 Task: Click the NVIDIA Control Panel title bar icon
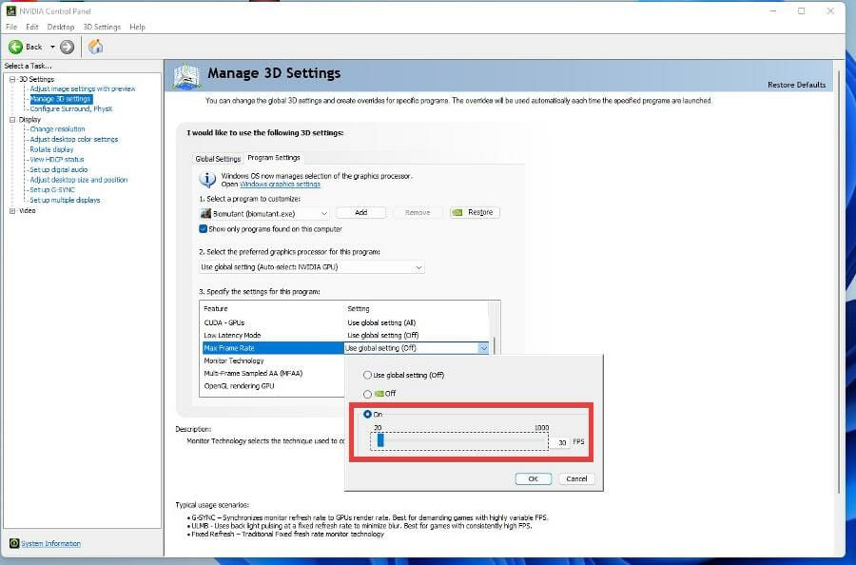coord(10,10)
